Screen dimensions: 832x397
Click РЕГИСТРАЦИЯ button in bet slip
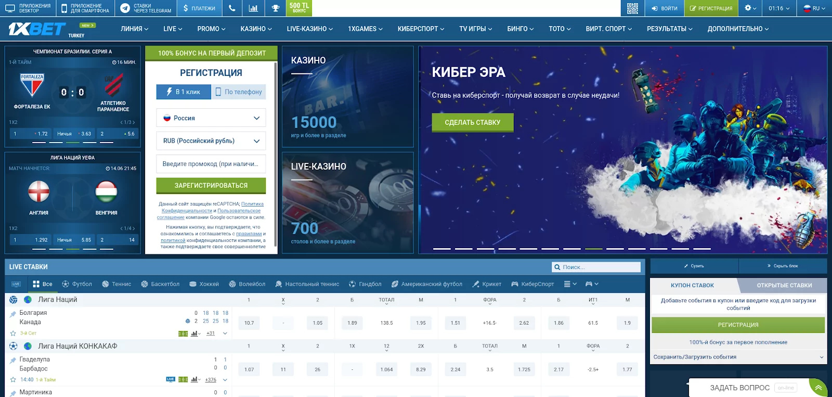[738, 325]
